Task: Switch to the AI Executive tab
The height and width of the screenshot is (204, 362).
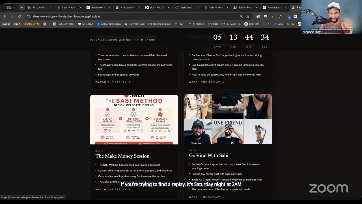Action: (x=128, y=8)
